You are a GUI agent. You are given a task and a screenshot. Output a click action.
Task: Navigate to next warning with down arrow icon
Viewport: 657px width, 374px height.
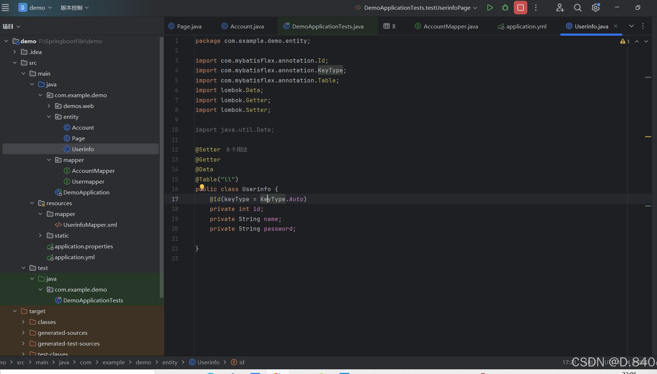click(646, 41)
